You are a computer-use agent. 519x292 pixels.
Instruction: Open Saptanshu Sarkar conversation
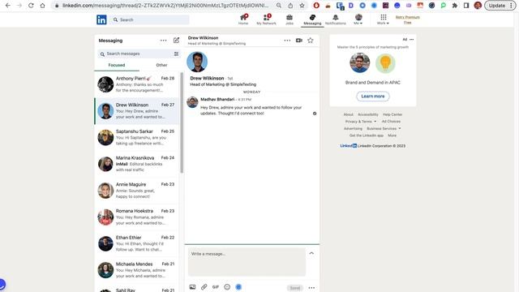pos(136,137)
